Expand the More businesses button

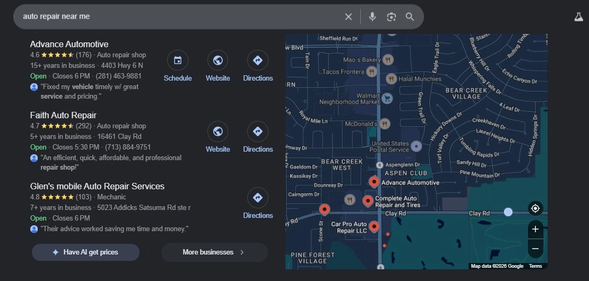click(x=214, y=252)
